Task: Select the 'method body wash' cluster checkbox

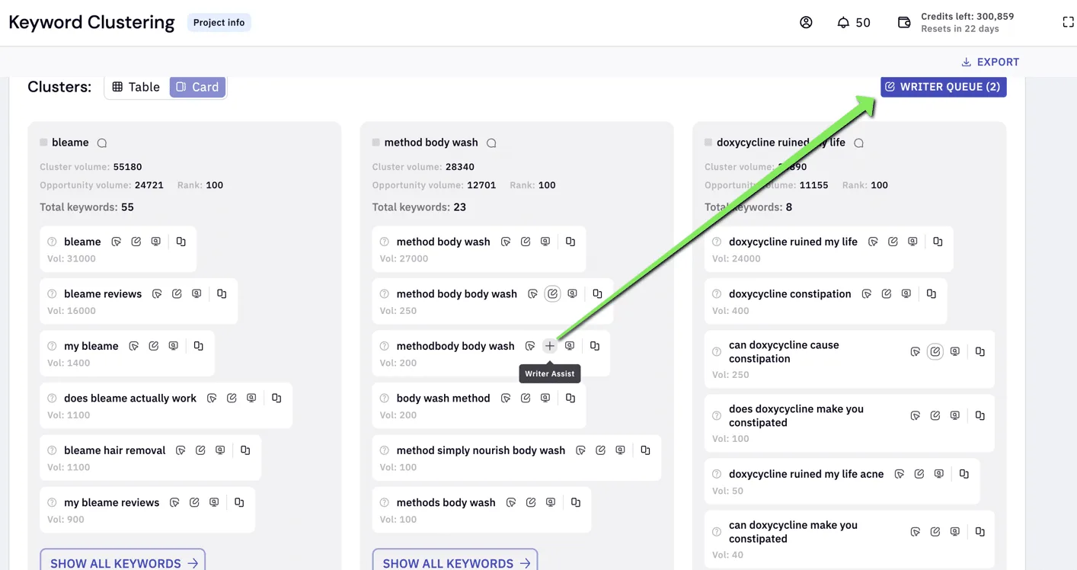Action: point(376,142)
